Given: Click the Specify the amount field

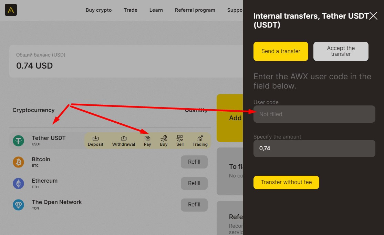Looking at the screenshot, I should tap(314, 149).
